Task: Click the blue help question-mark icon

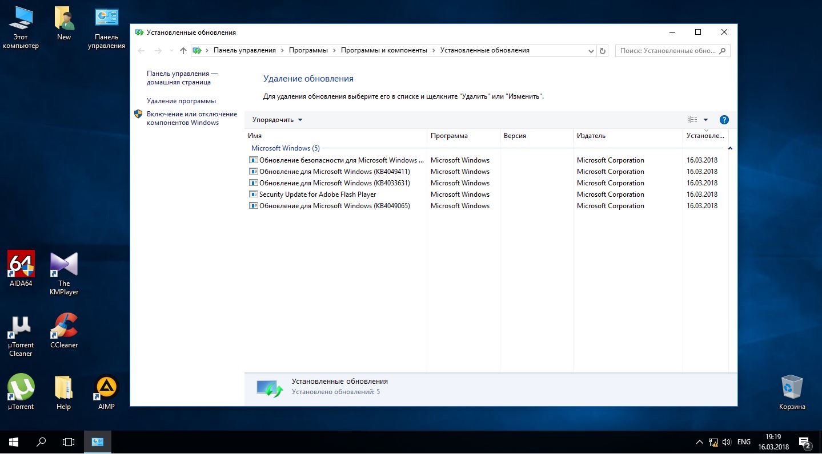Action: pyautogui.click(x=724, y=120)
